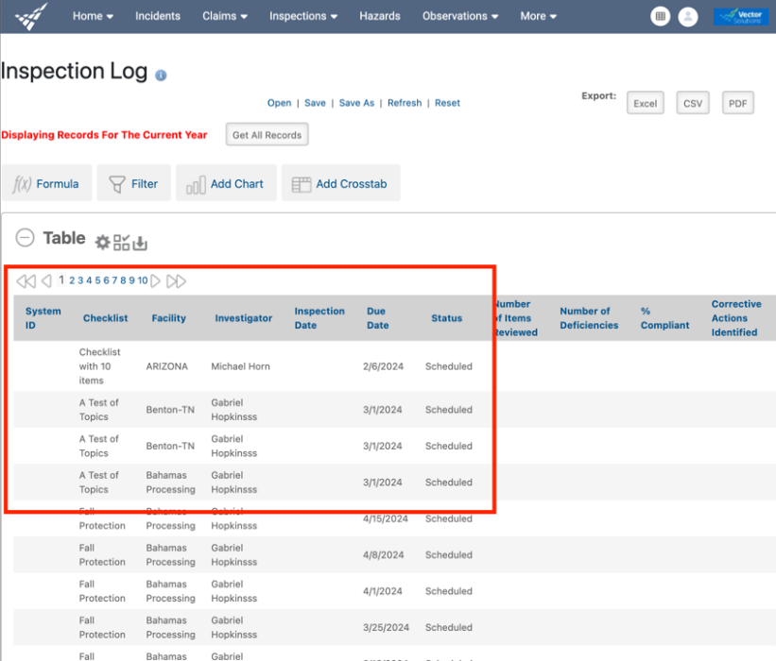
Task: Click the table download icon
Action: [140, 243]
